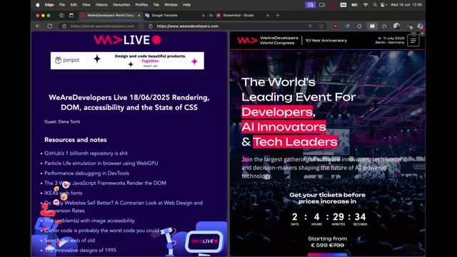The width and height of the screenshot is (457, 257).
Task: Open the problem(s) with image accessibility link
Action: [89, 221]
